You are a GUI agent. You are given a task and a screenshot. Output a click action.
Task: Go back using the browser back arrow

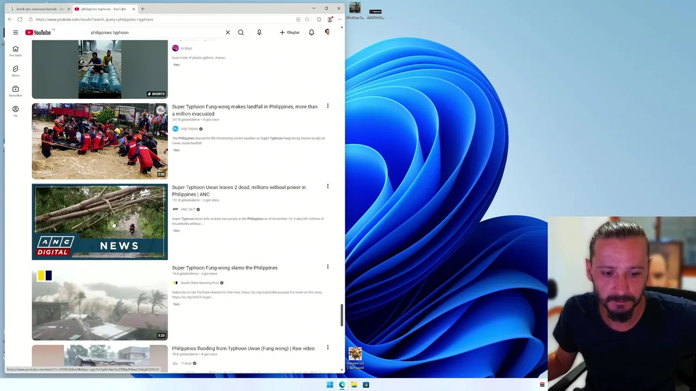10,20
